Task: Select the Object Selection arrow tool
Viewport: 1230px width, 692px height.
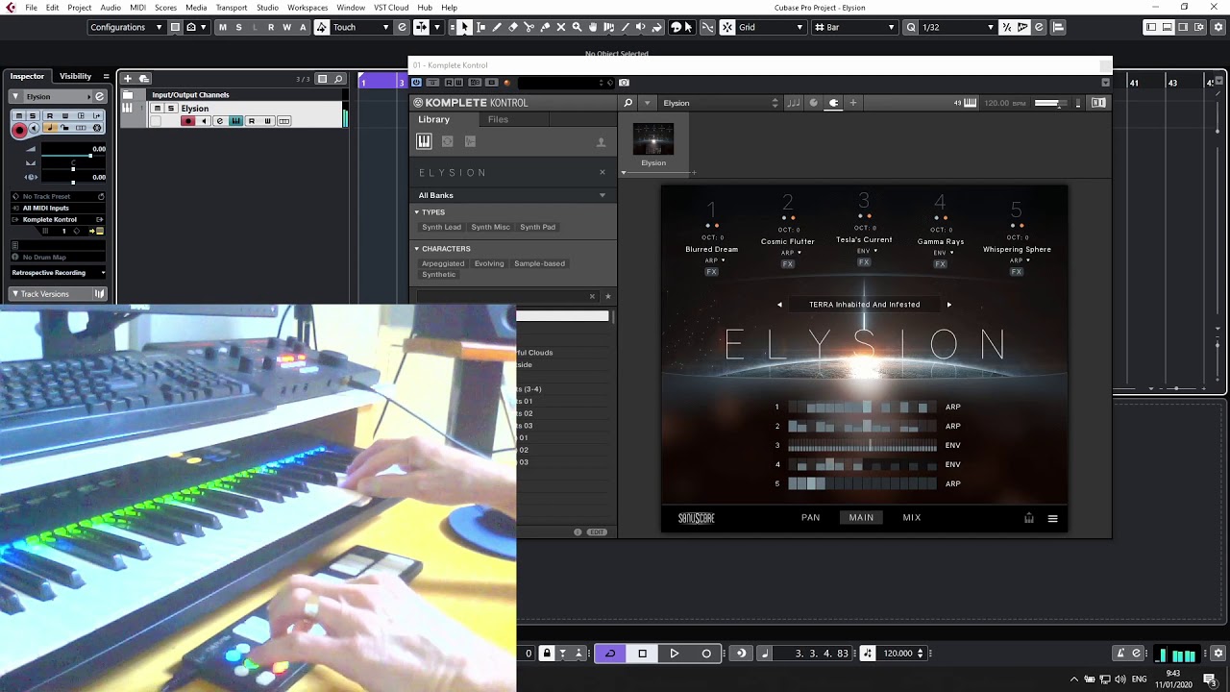Action: coord(464,27)
